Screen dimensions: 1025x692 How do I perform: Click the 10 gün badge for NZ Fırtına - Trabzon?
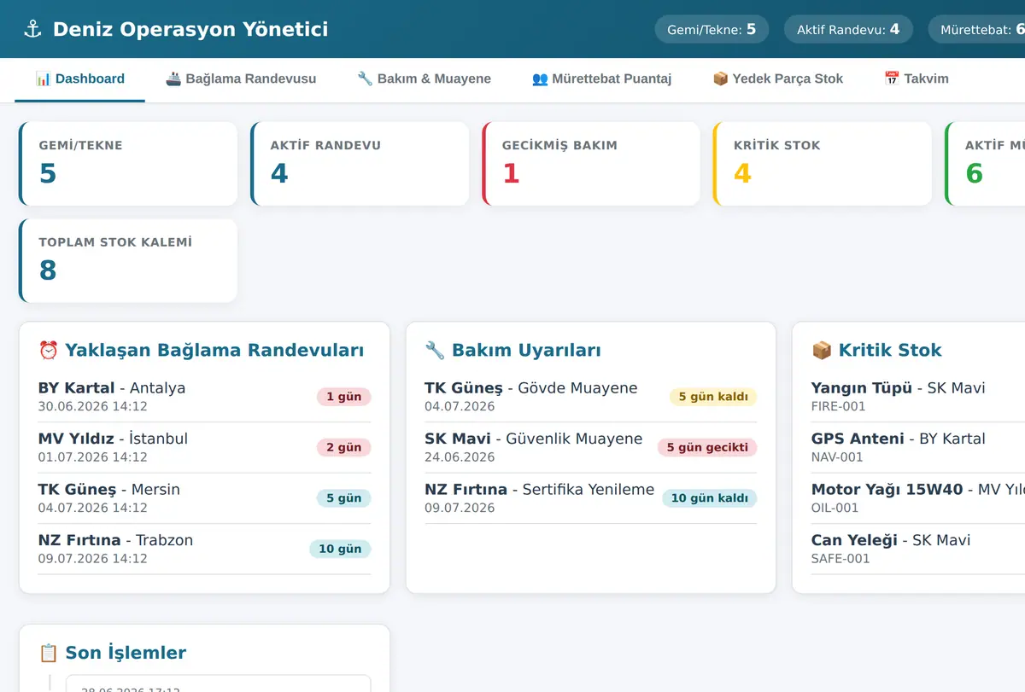tap(340, 549)
